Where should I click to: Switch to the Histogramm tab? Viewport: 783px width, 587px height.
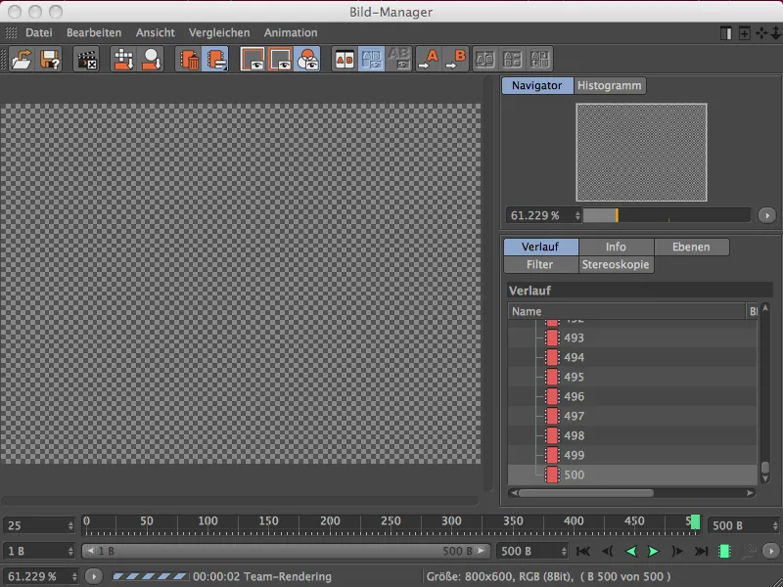pos(608,85)
